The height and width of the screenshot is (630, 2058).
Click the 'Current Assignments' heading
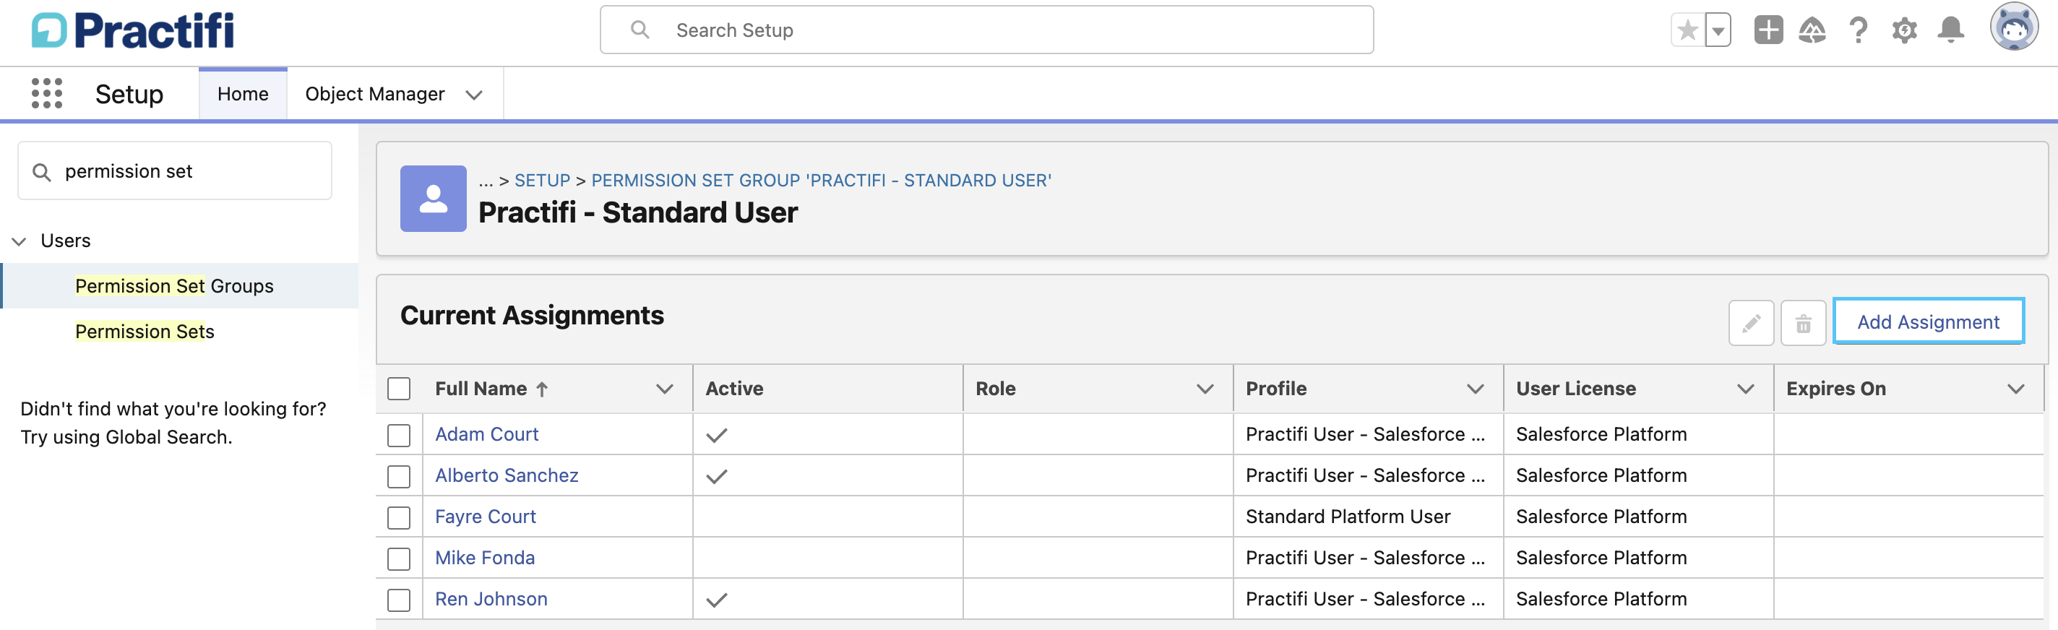point(531,316)
